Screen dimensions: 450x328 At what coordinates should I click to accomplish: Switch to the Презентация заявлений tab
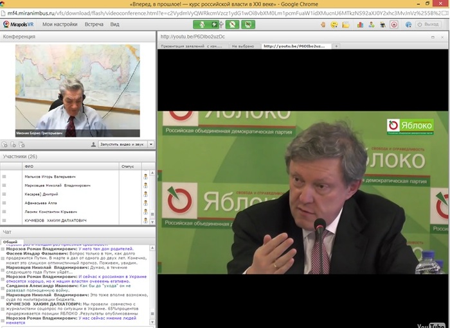pyautogui.click(x=193, y=46)
